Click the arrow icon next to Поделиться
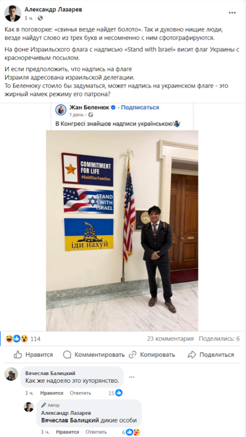Image resolution: width=246 pixels, height=437 pixels. pyautogui.click(x=192, y=354)
